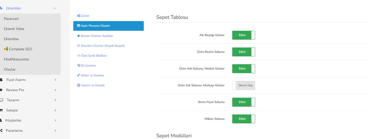
Task: Click the Review Pro star icon
Action: click(x=1, y=90)
